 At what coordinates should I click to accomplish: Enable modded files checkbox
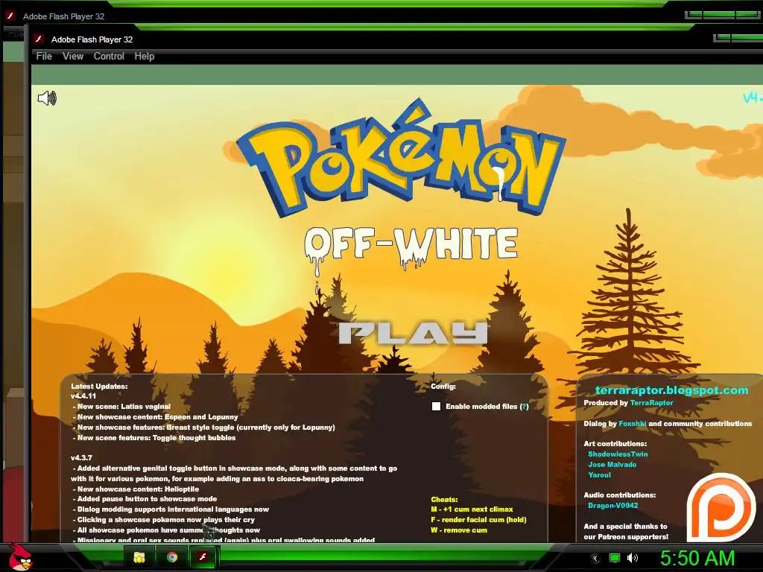point(436,406)
